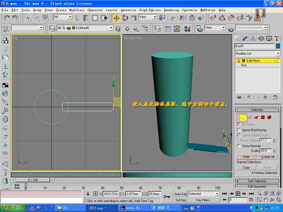Image resolution: width=283 pixels, height=212 pixels.
Task: Toggle the Percent Snap tool
Action: tap(231, 18)
